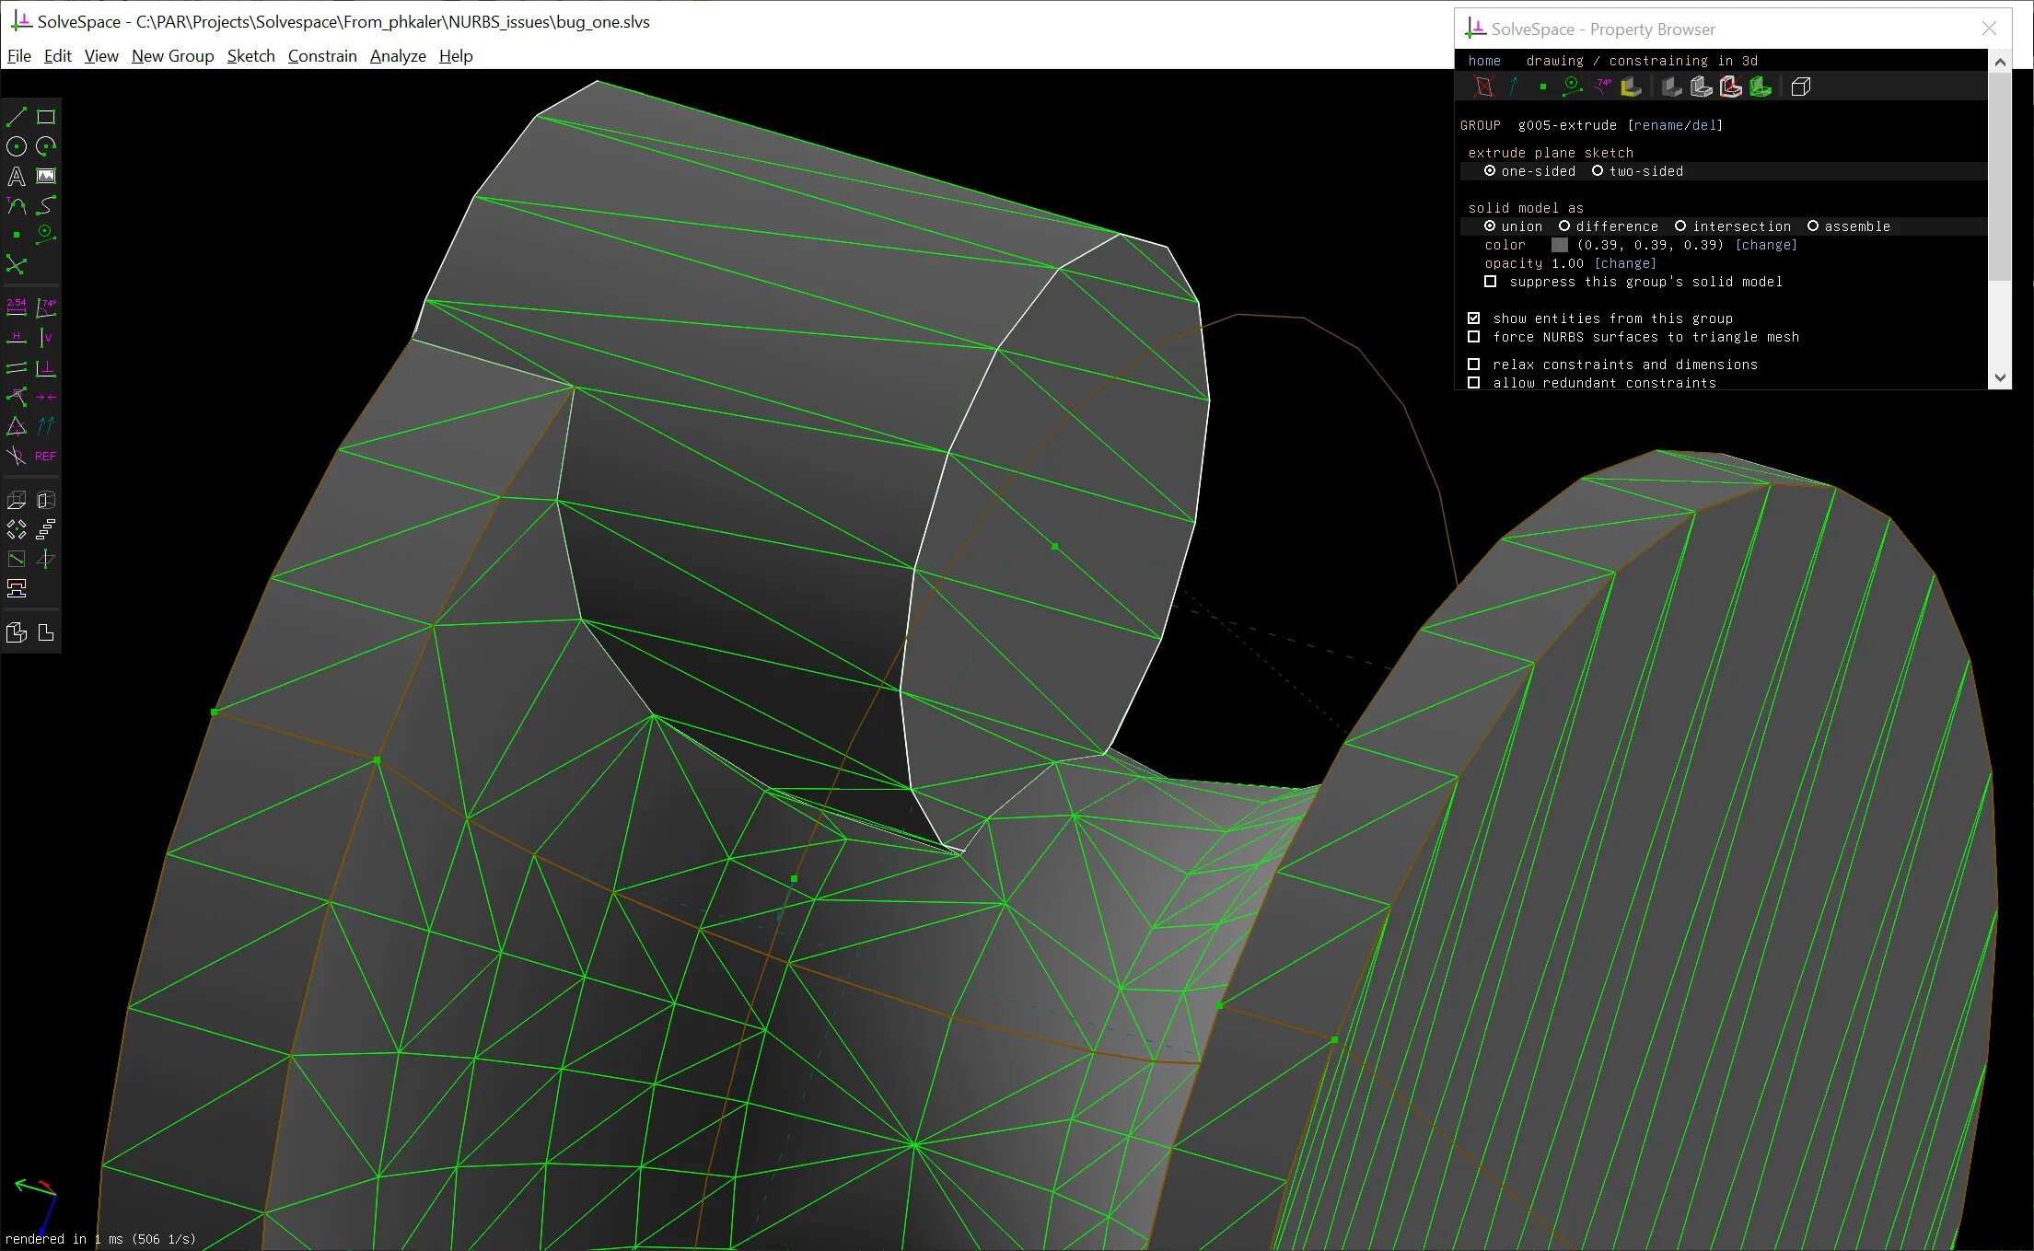Click the gray color swatch
The image size is (2034, 1251).
click(1559, 245)
